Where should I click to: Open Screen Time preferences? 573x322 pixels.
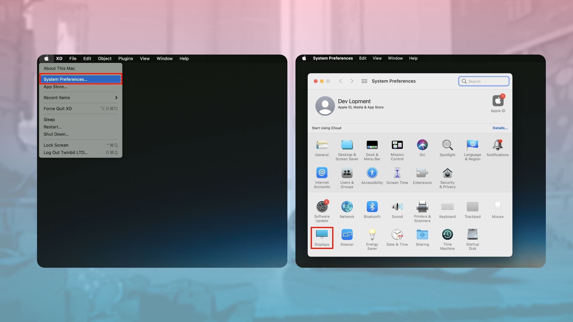(x=397, y=176)
